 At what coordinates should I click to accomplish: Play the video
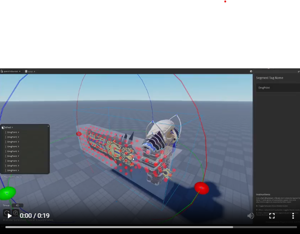tap(9, 216)
